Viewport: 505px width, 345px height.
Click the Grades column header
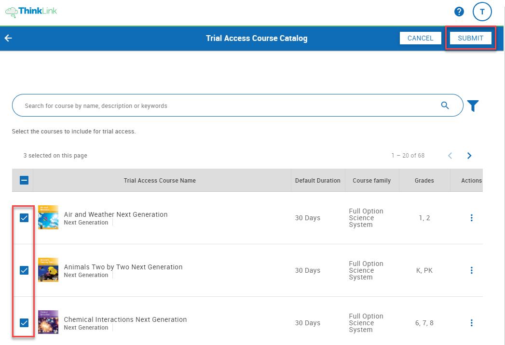click(424, 180)
